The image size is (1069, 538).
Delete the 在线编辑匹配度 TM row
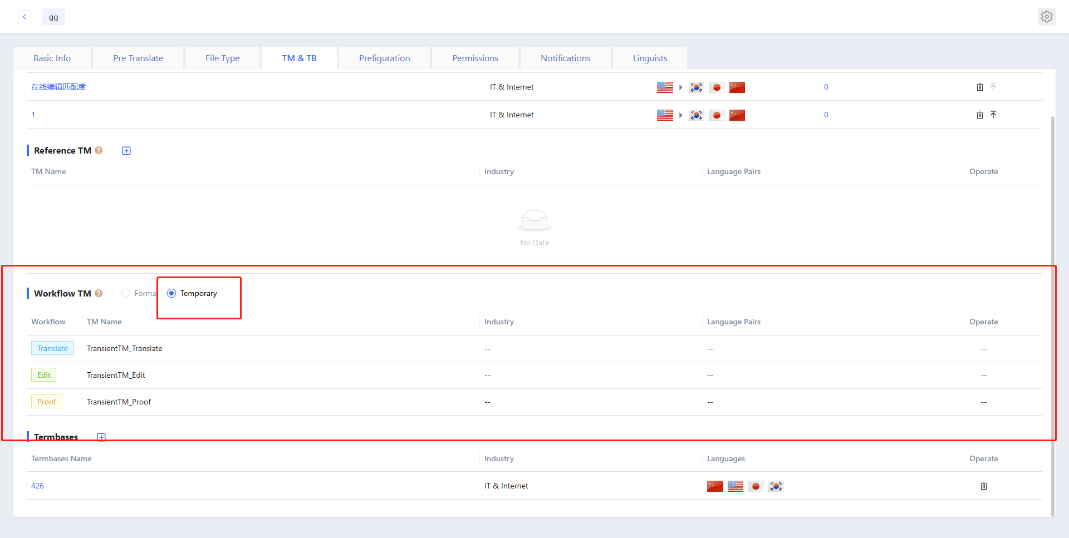[x=980, y=87]
